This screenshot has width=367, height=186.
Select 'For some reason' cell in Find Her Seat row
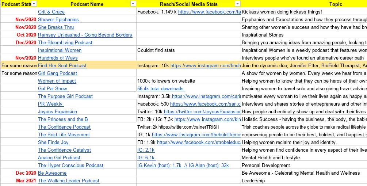[19, 65]
